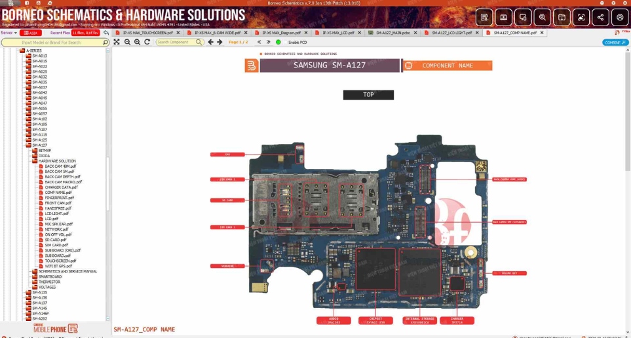Open SIM CARD.pdf in tree
The image size is (631, 338).
tap(56, 245)
